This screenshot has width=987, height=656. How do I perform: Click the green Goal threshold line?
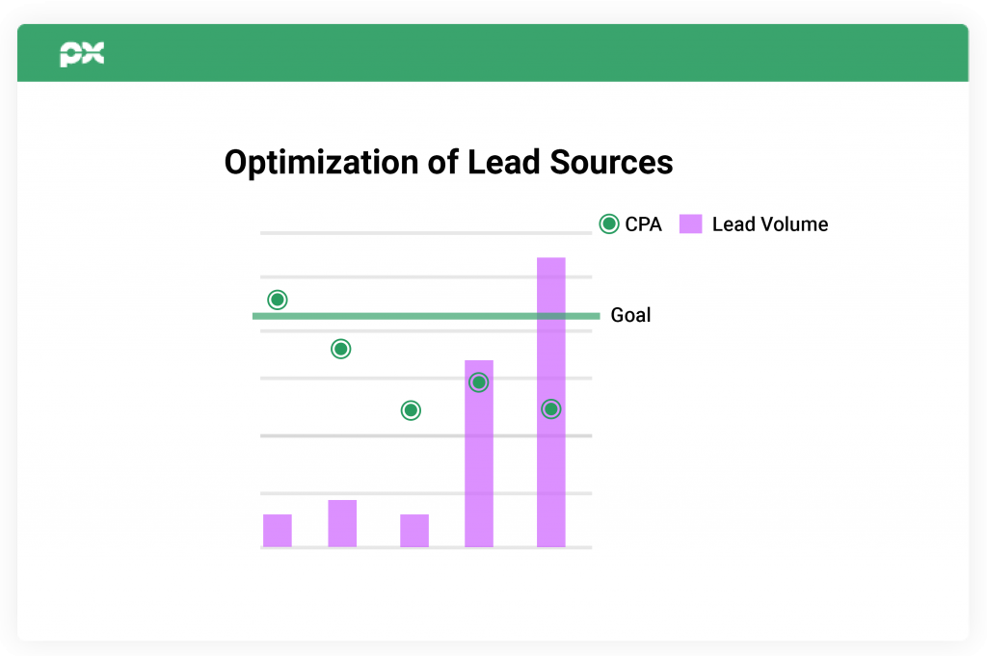click(426, 316)
